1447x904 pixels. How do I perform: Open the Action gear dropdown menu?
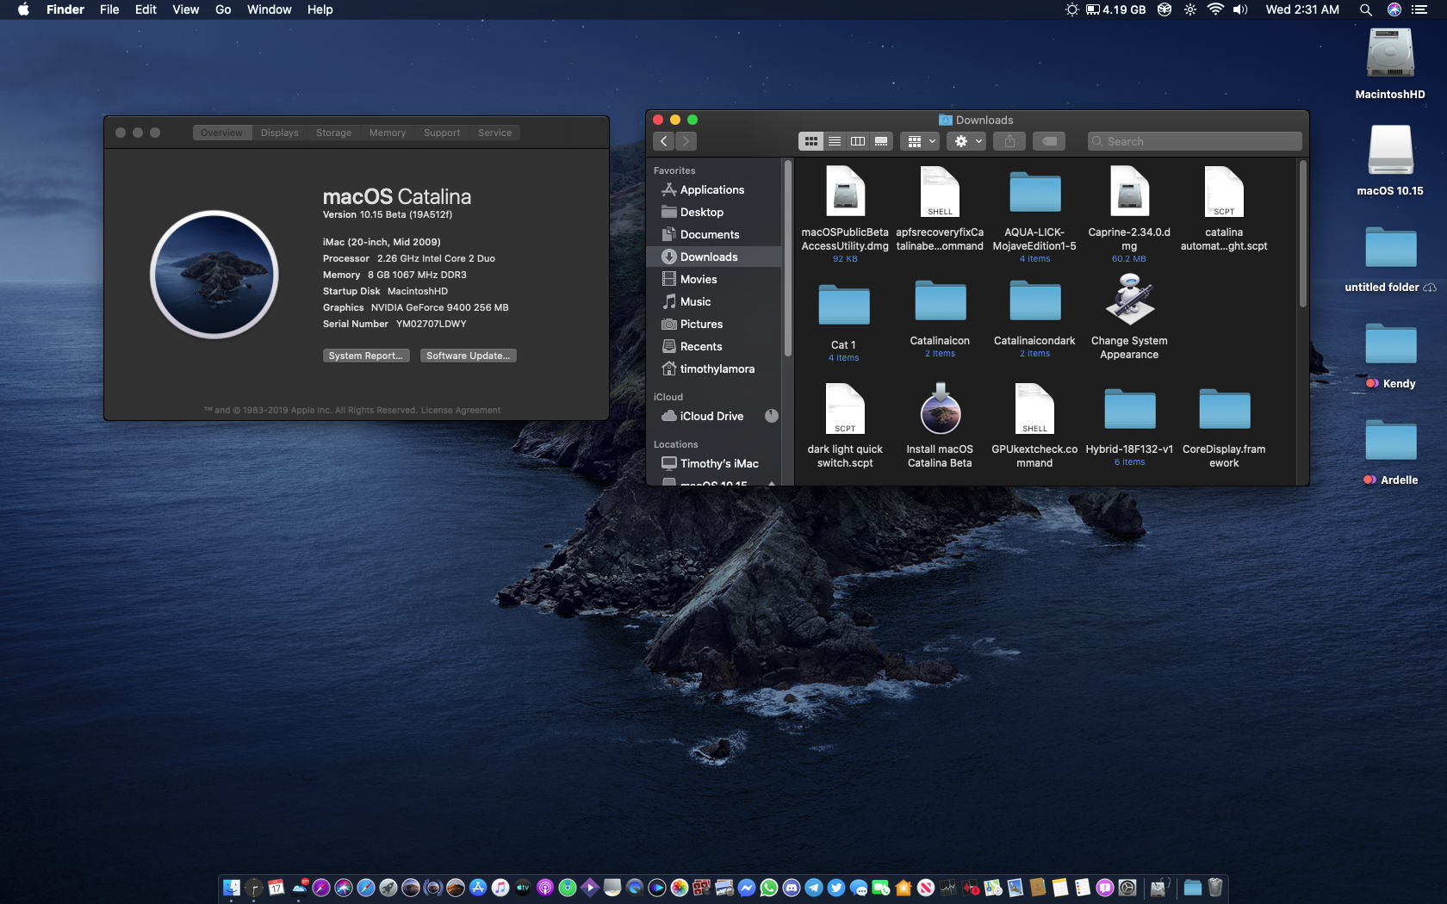[966, 140]
